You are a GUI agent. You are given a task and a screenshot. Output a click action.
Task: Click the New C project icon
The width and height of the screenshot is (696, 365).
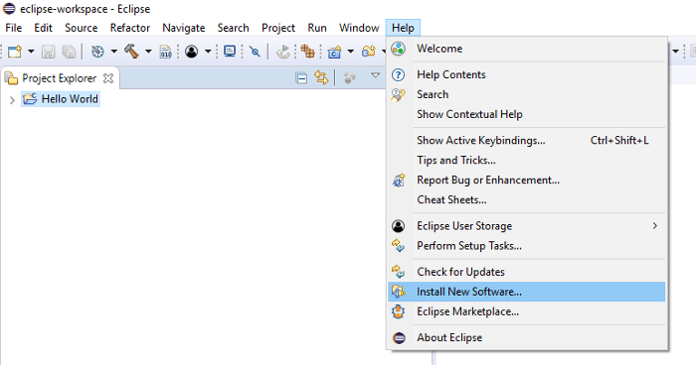tap(334, 52)
